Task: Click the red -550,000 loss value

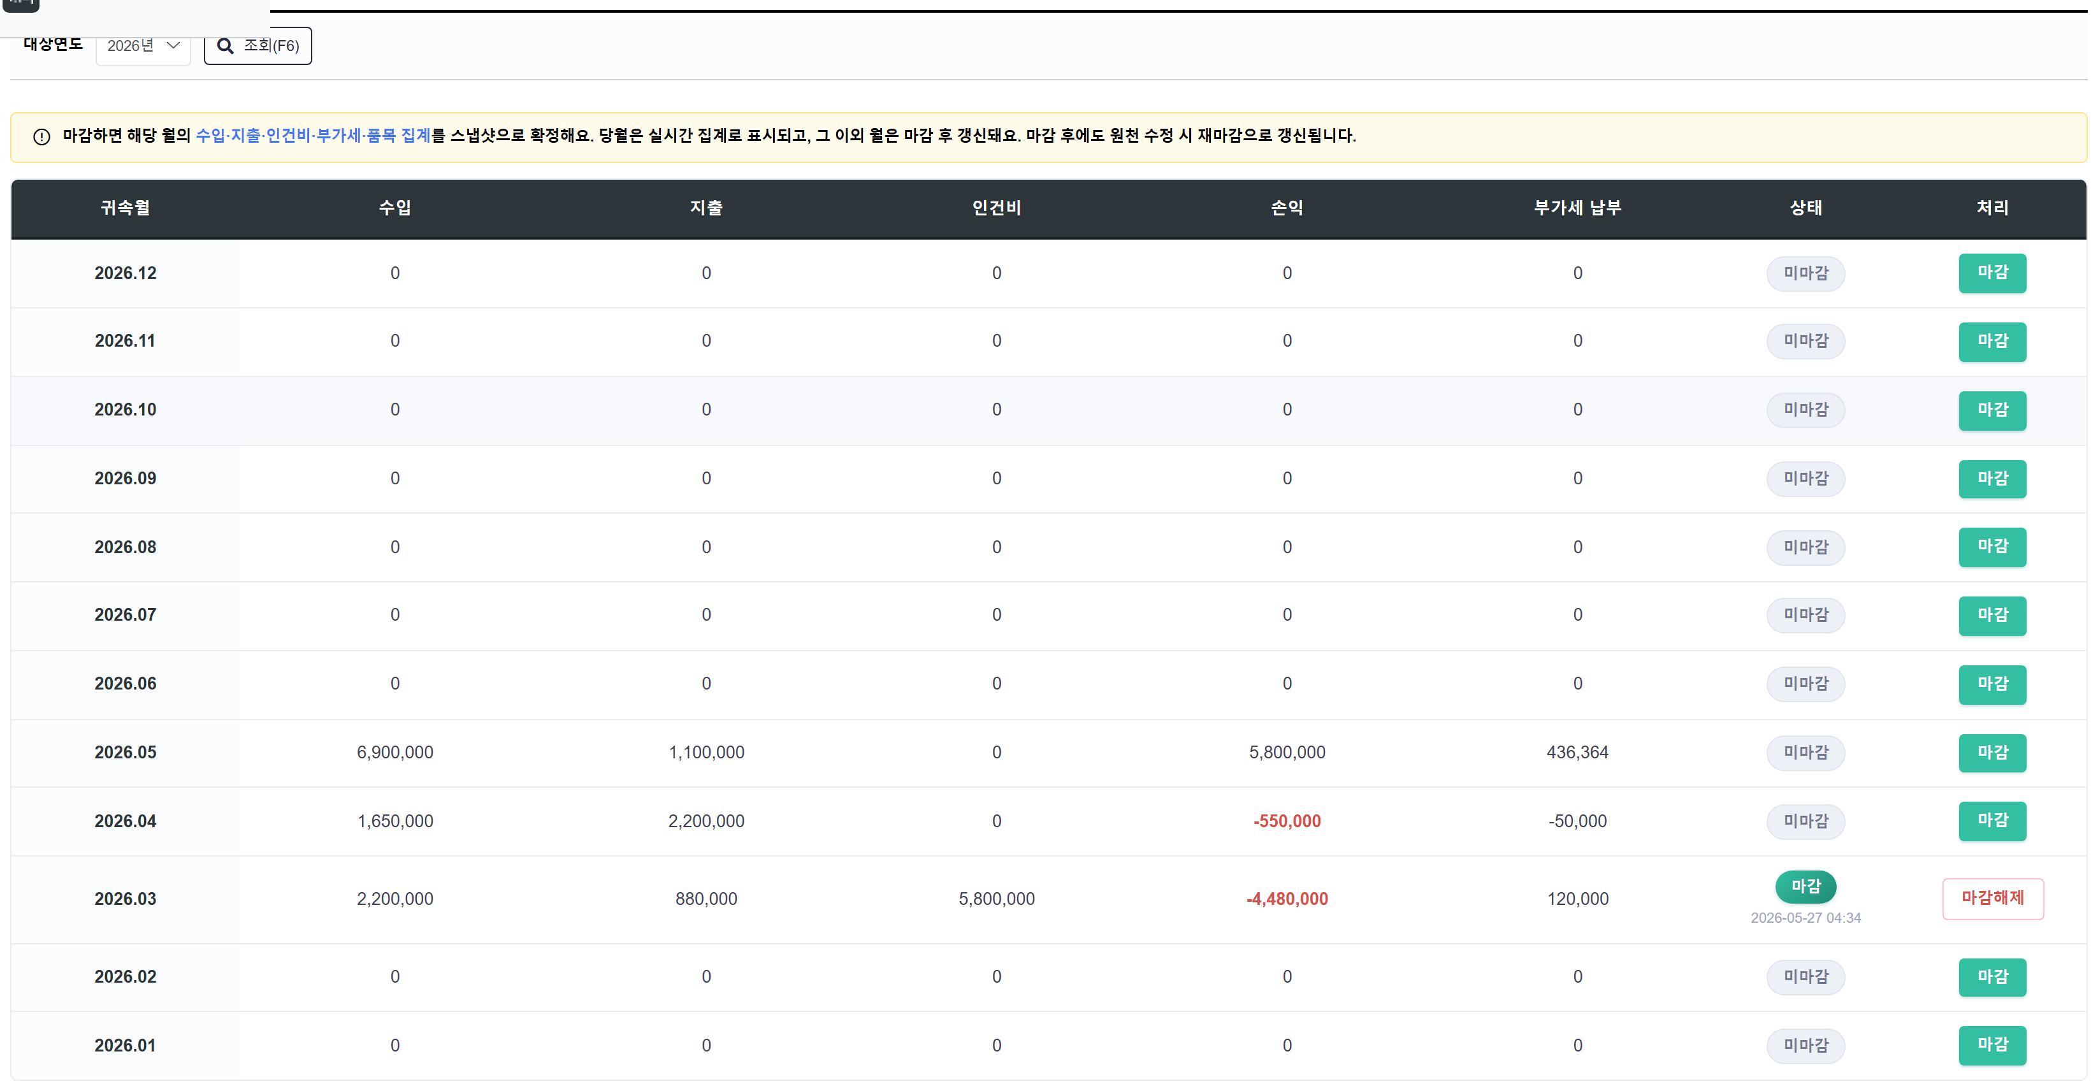Action: click(1287, 821)
